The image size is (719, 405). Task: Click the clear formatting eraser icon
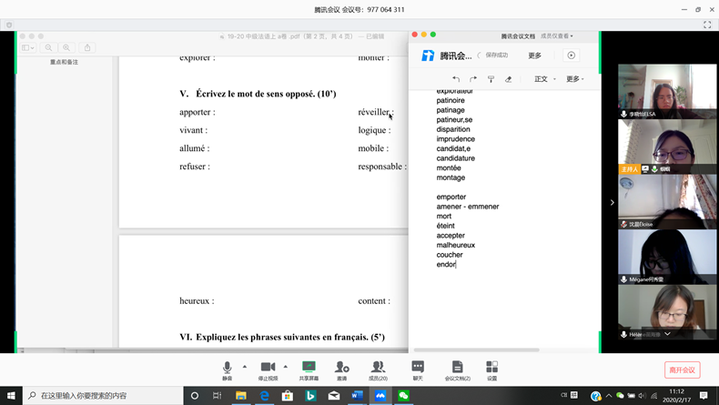tap(508, 79)
